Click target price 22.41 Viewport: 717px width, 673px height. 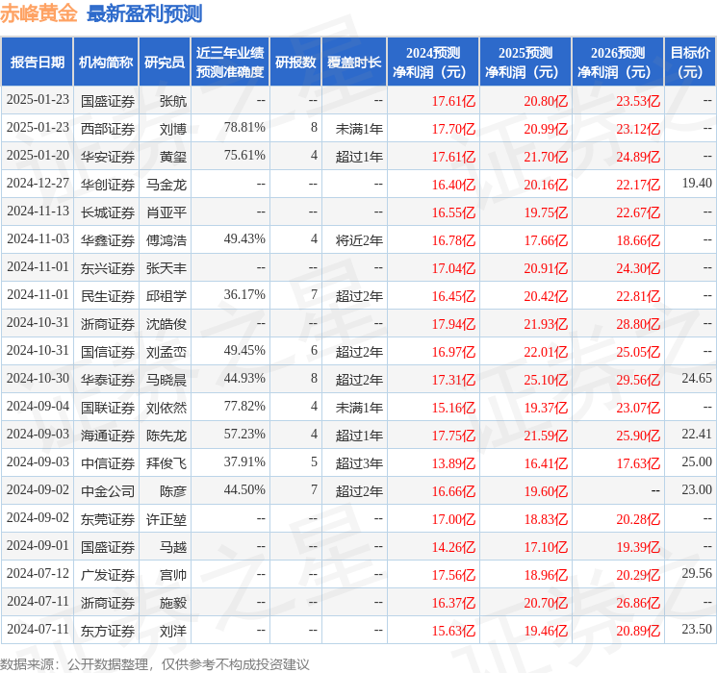click(697, 434)
